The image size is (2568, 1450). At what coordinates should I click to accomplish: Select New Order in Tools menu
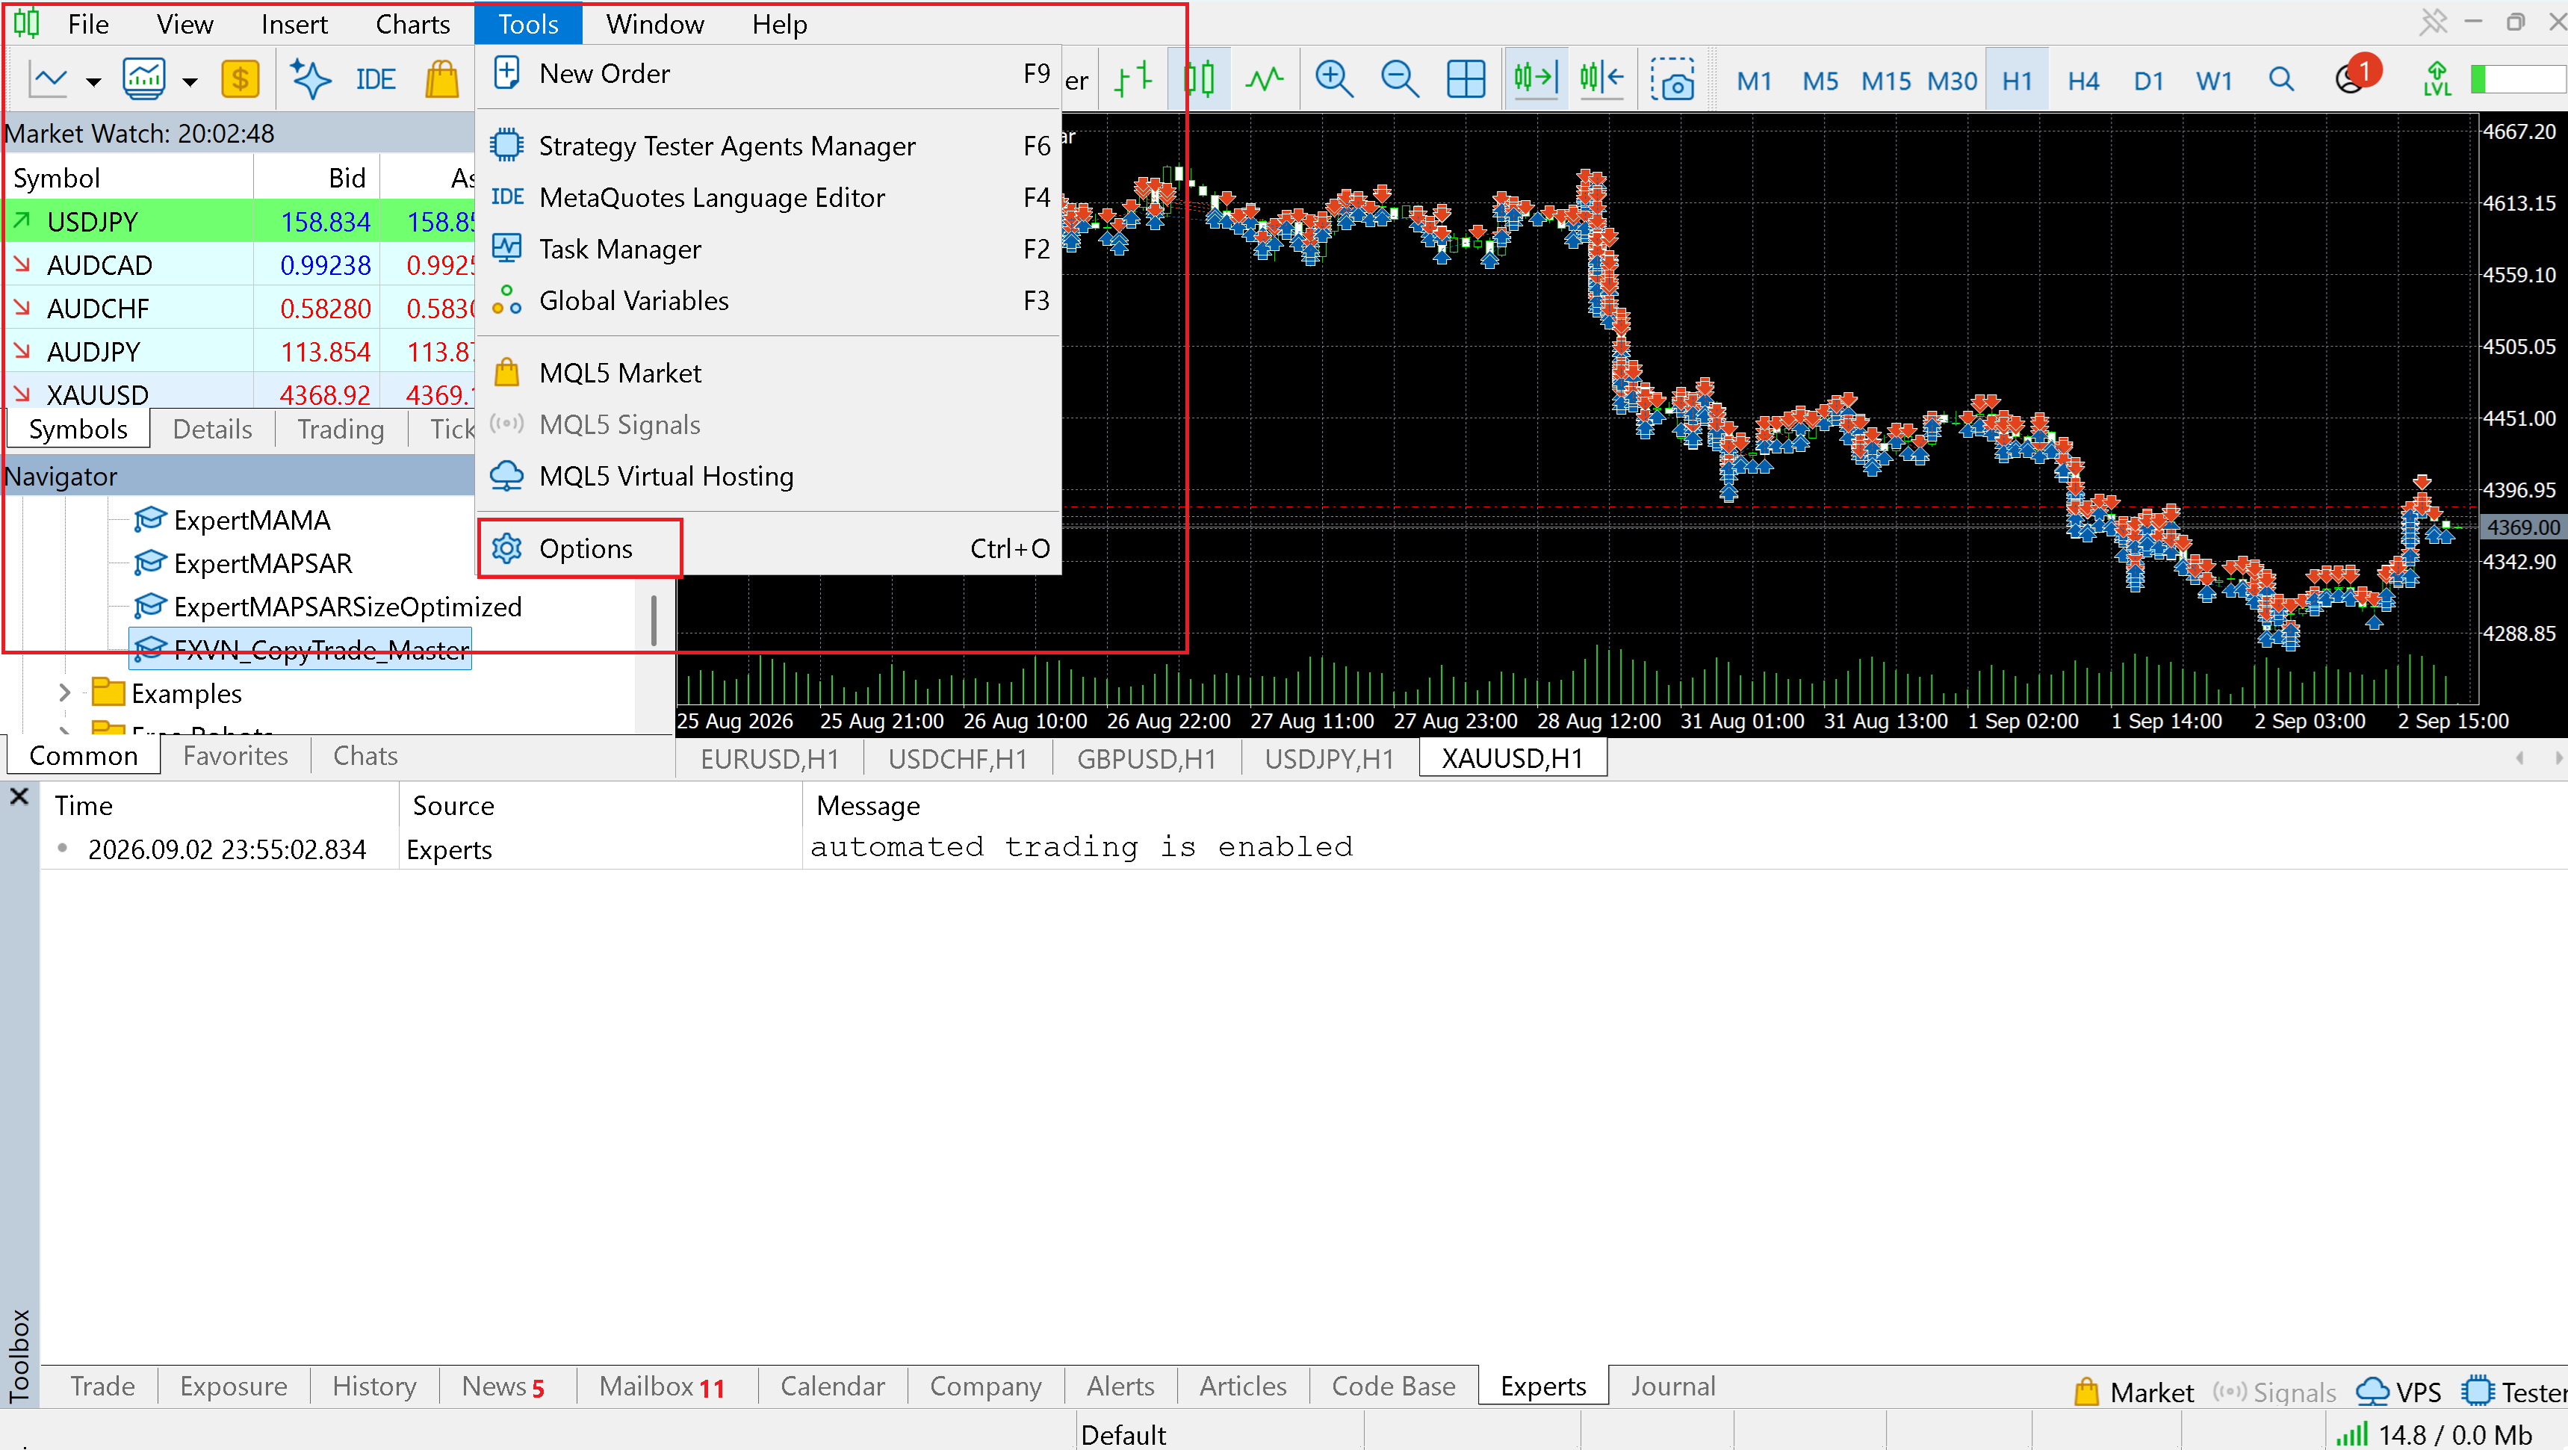point(768,74)
